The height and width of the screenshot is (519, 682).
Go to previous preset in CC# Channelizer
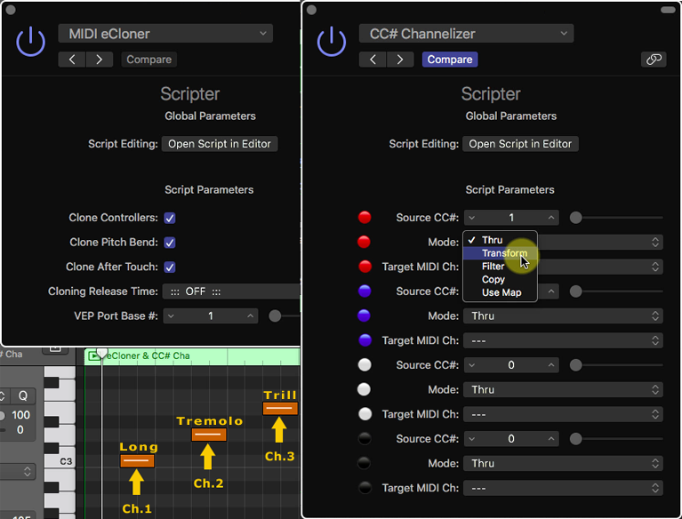click(373, 60)
